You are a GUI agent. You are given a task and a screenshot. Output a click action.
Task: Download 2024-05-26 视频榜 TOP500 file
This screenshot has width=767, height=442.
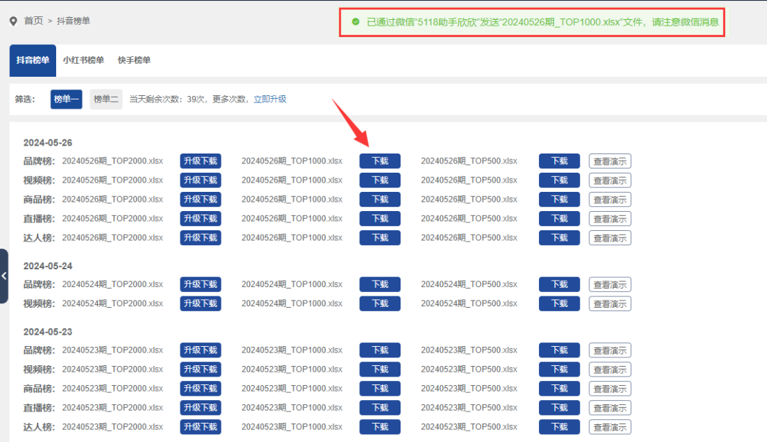(x=559, y=180)
